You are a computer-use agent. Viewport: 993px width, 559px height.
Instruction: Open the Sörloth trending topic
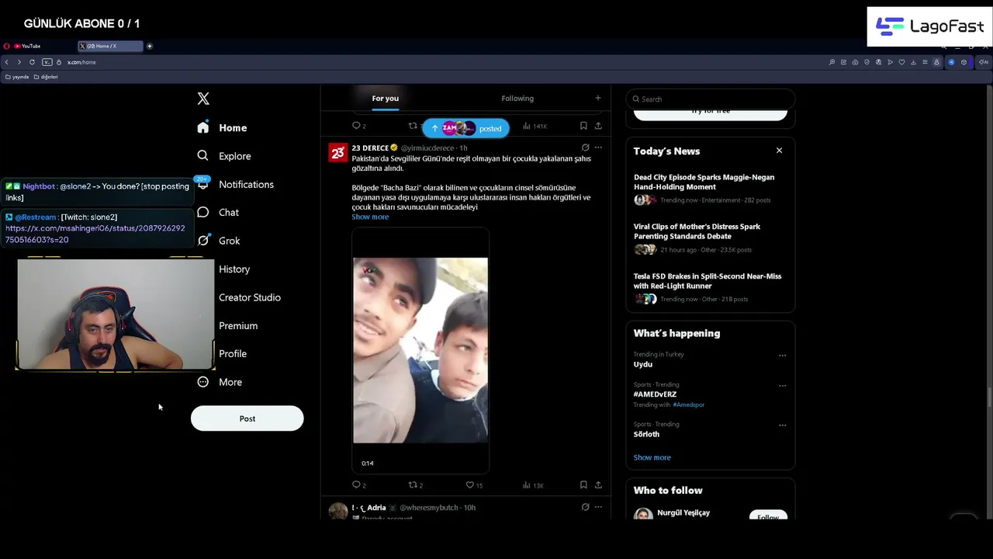coord(646,435)
